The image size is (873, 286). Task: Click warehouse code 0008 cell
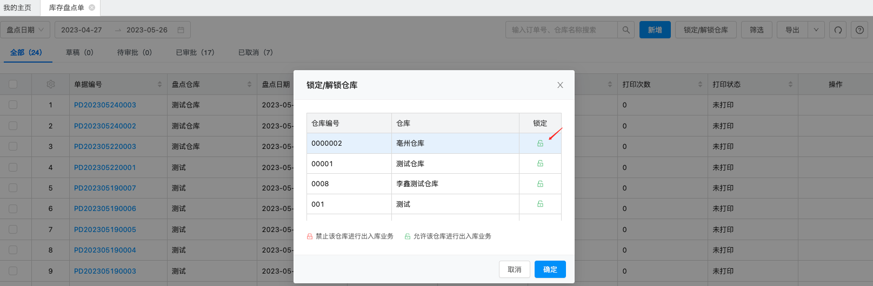pyautogui.click(x=349, y=184)
